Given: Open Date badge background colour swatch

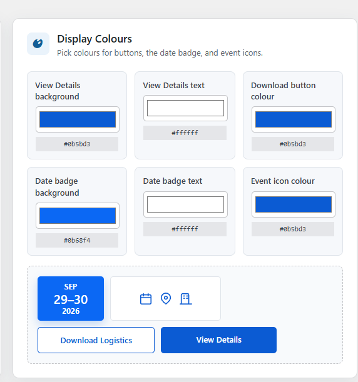Looking at the screenshot, I should (x=78, y=216).
